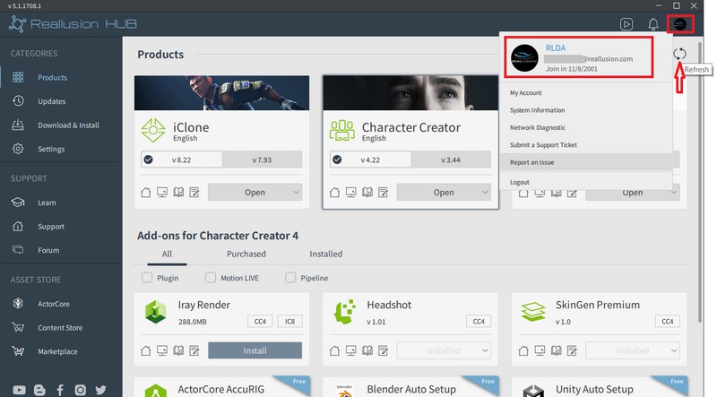This screenshot has width=717, height=397.
Task: Open Reallusion Facebook page icon
Action: (60, 390)
